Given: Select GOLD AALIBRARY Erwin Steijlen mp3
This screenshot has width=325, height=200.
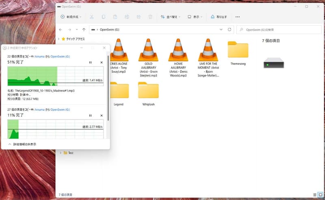Looking at the screenshot, I should coord(148,58).
